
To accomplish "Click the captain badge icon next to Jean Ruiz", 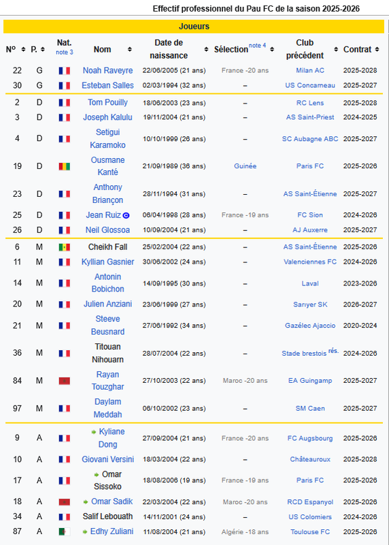I will [x=126, y=215].
